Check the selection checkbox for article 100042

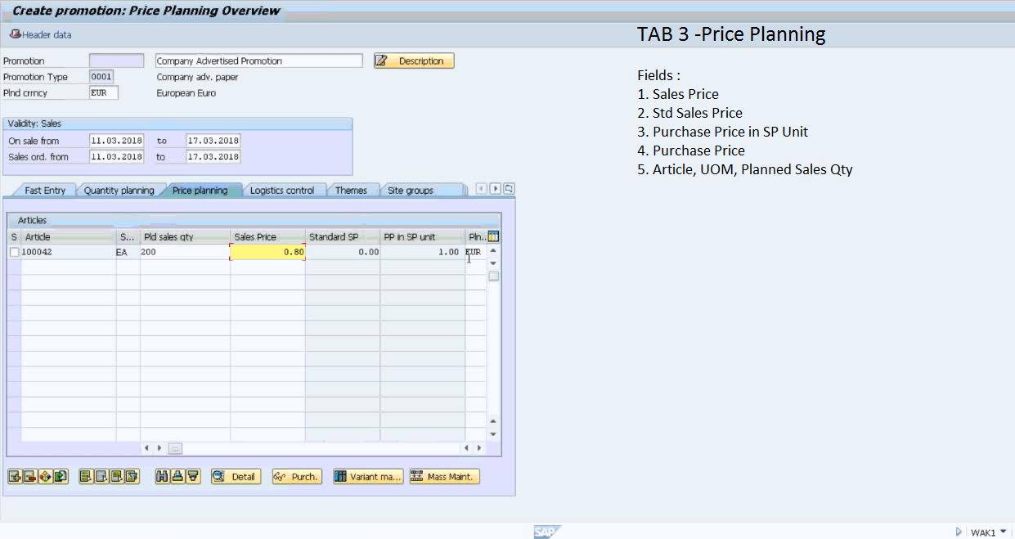coord(13,252)
